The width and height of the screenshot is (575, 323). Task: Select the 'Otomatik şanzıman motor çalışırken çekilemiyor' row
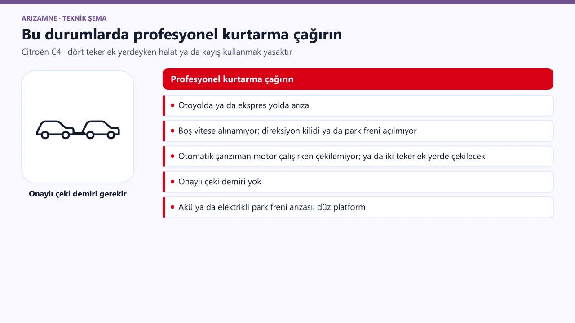358,157
